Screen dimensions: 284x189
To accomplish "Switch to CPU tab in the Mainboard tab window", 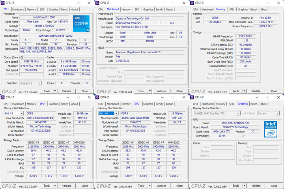I will tap(101, 9).
